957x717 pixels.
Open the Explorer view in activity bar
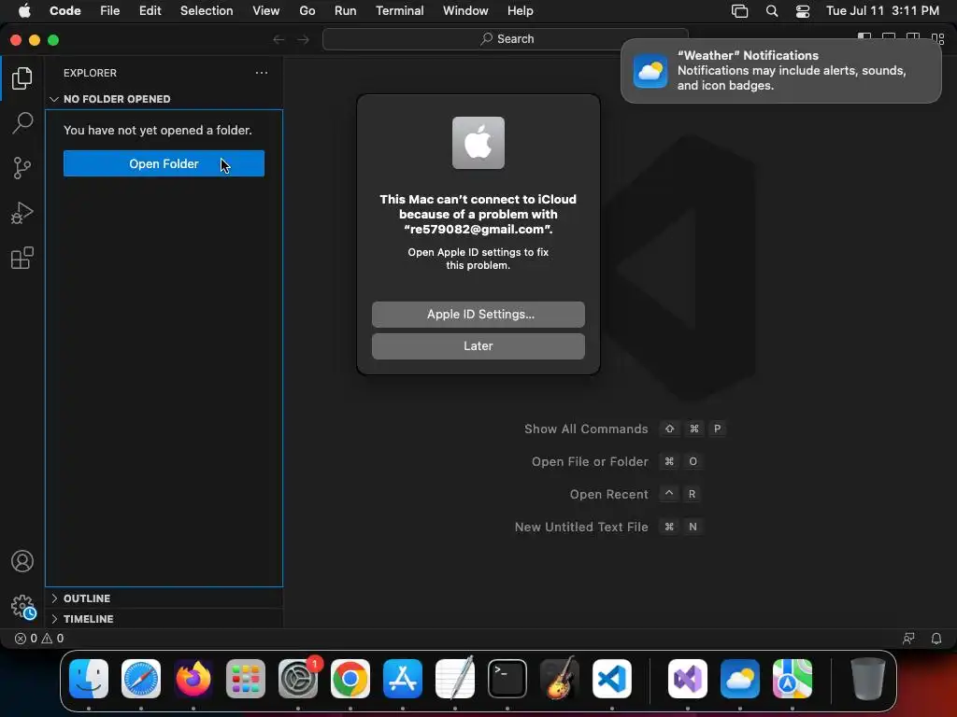(22, 78)
